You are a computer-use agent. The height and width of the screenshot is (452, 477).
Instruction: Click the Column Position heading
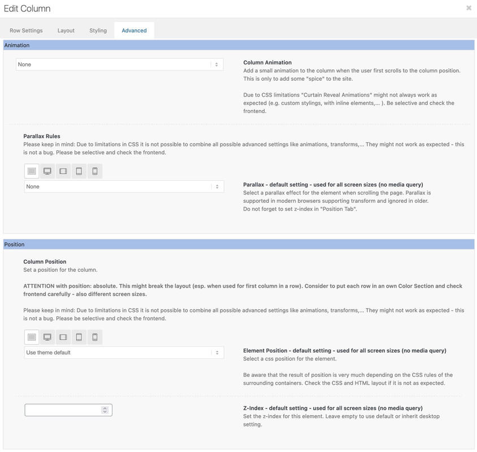(45, 262)
